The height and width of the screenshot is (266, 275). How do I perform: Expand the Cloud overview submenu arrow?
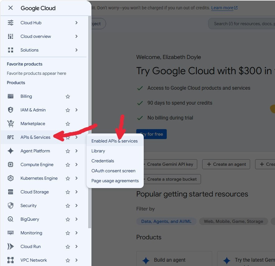77,36
